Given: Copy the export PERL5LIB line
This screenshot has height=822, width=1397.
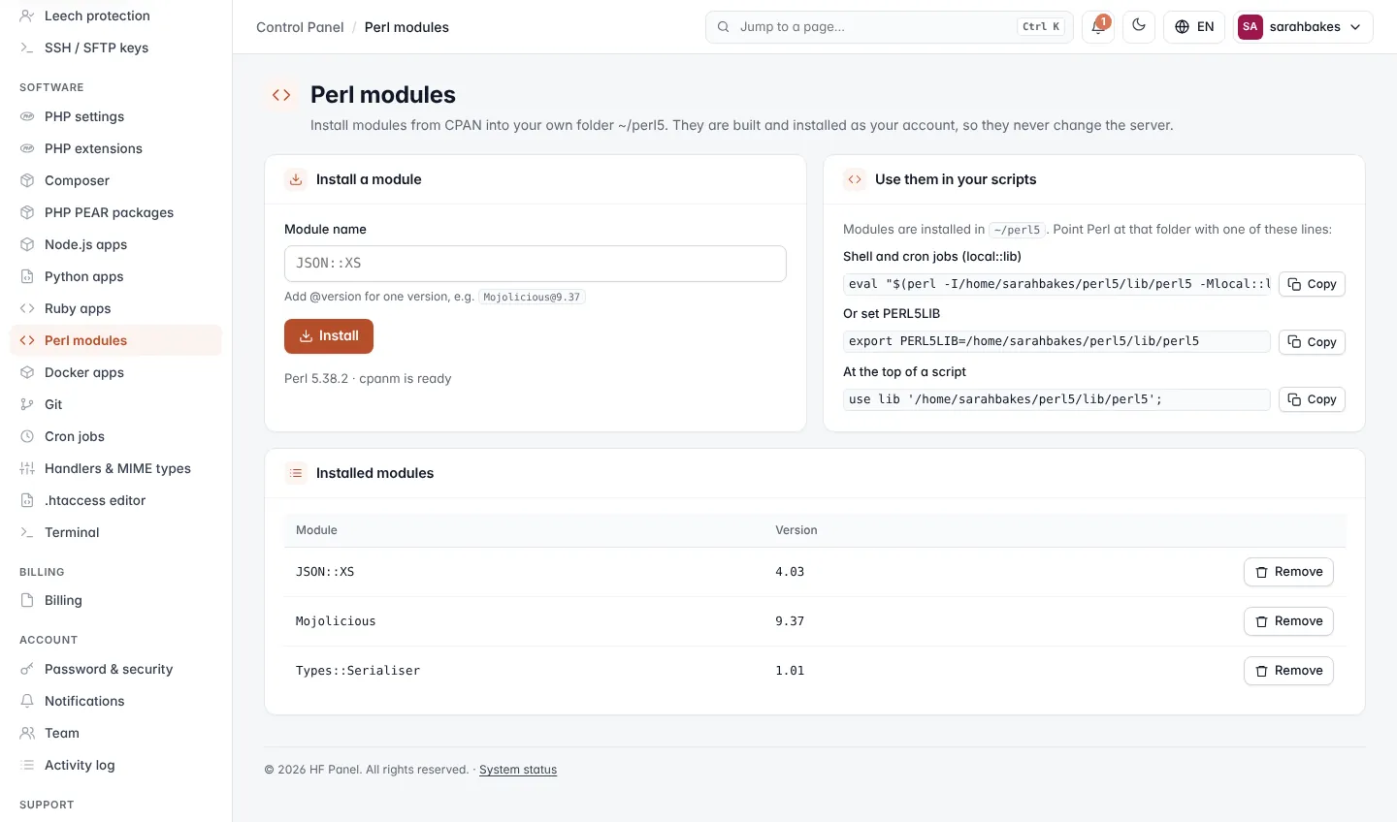Looking at the screenshot, I should (1312, 342).
